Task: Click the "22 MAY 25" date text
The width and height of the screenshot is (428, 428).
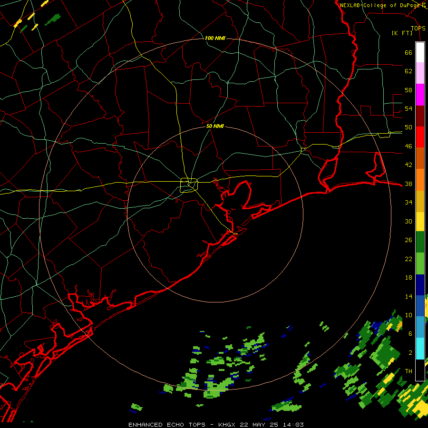Action: [x=259, y=425]
